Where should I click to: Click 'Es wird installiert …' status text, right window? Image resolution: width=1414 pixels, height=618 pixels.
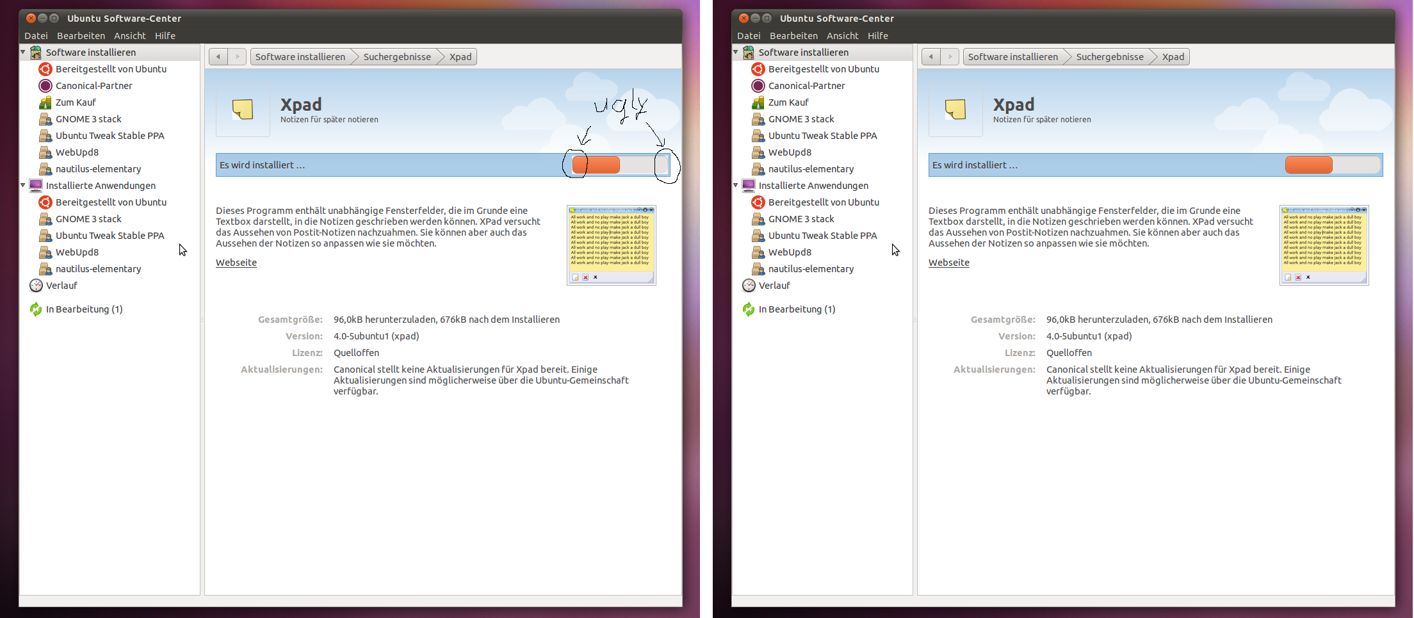coord(975,165)
